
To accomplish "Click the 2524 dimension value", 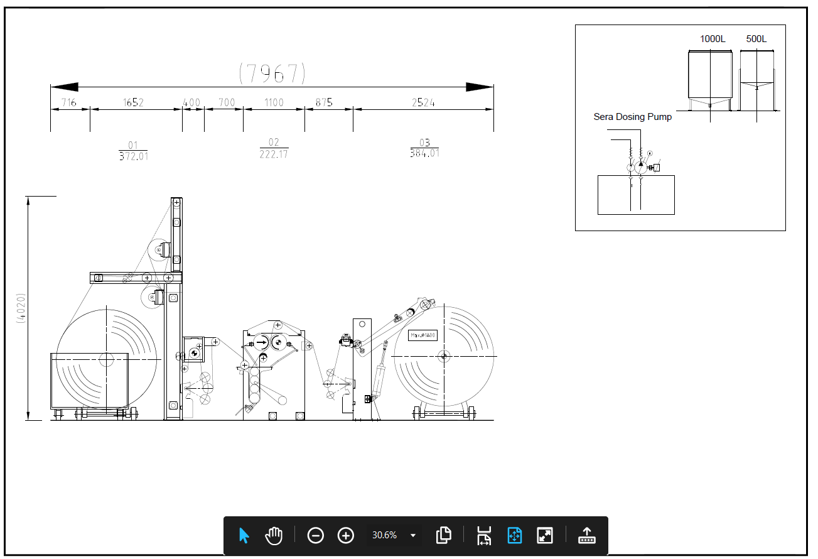I will coord(423,103).
